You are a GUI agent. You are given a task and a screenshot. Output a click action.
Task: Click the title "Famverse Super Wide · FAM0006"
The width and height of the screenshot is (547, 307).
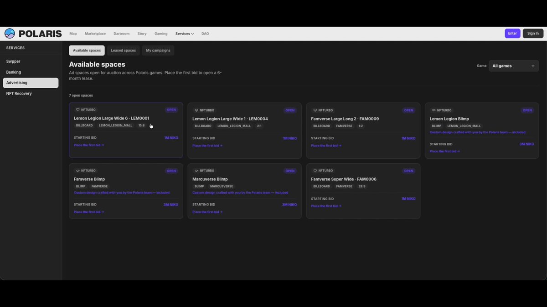pos(344,179)
